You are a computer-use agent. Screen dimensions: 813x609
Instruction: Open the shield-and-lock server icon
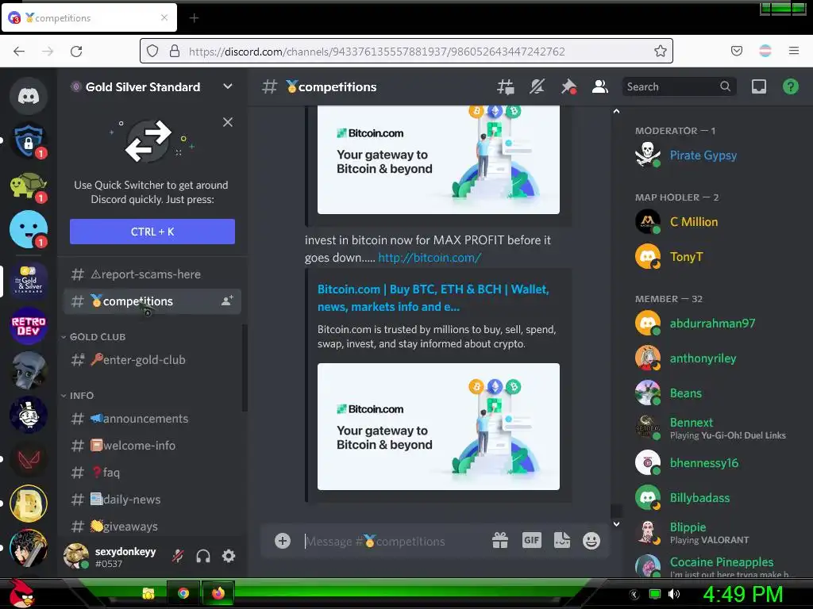[x=29, y=141]
